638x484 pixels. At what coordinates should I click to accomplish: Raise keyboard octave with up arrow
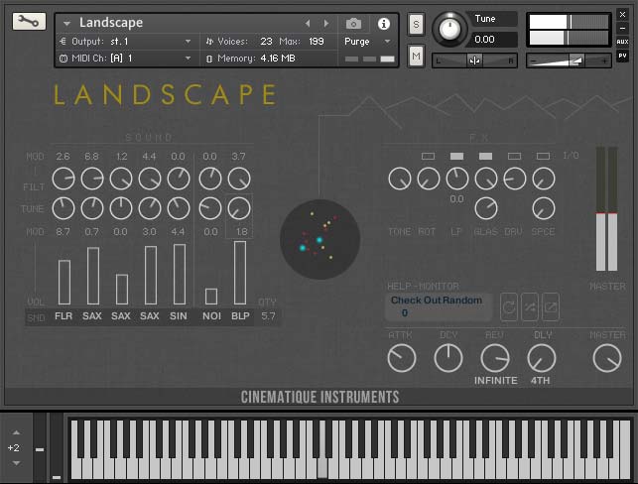coord(16,432)
